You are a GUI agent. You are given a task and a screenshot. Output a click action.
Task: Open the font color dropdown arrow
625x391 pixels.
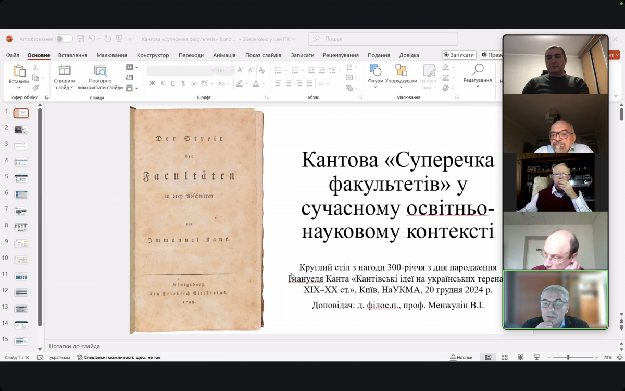click(263, 84)
